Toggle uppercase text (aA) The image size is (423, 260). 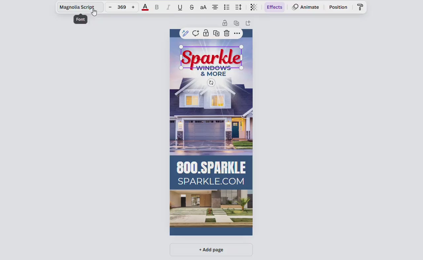tap(203, 7)
